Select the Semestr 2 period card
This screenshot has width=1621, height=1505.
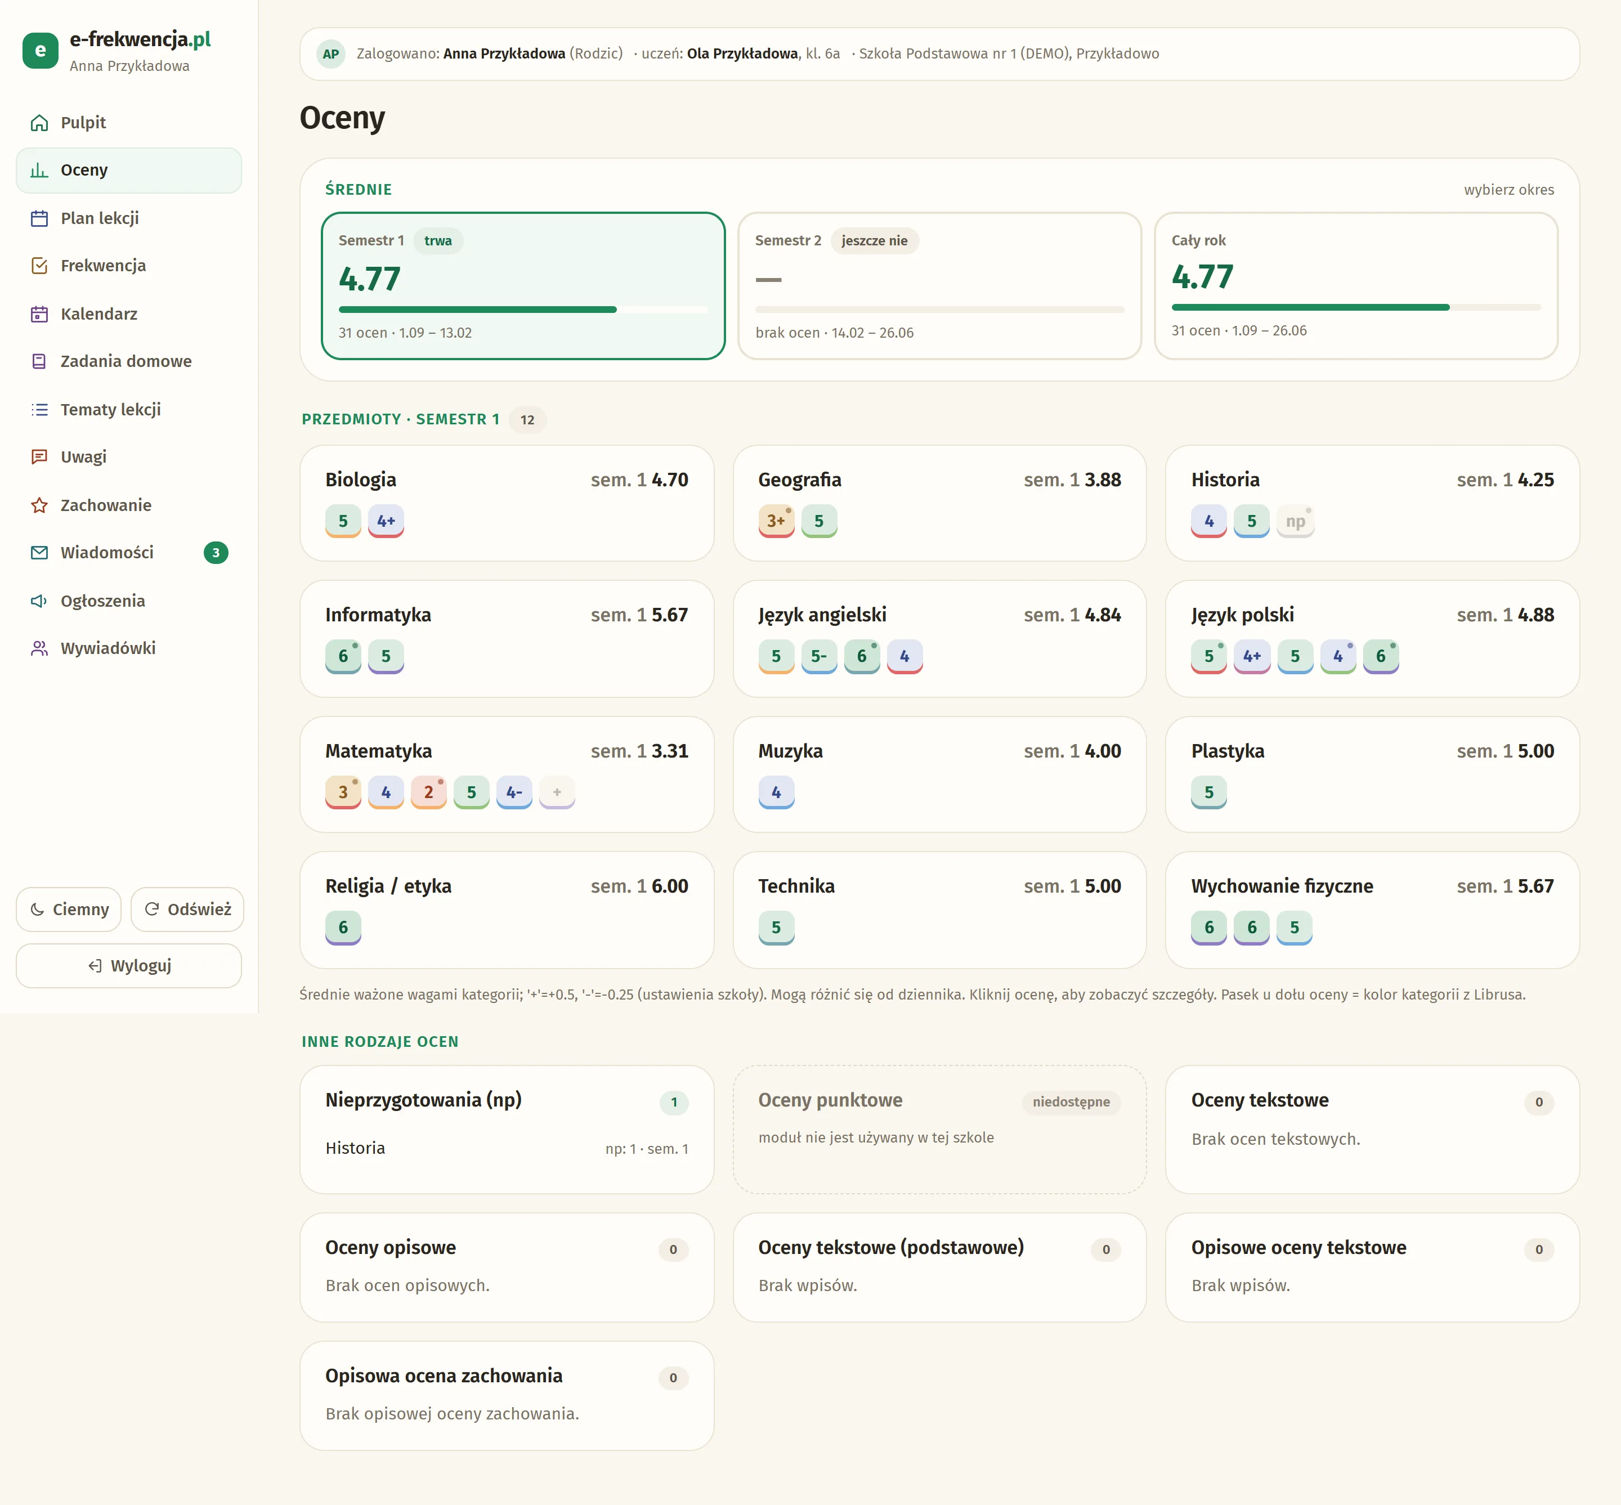pos(939,286)
